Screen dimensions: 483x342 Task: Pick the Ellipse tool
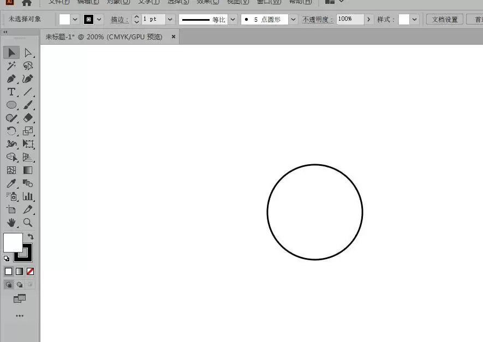click(x=11, y=105)
